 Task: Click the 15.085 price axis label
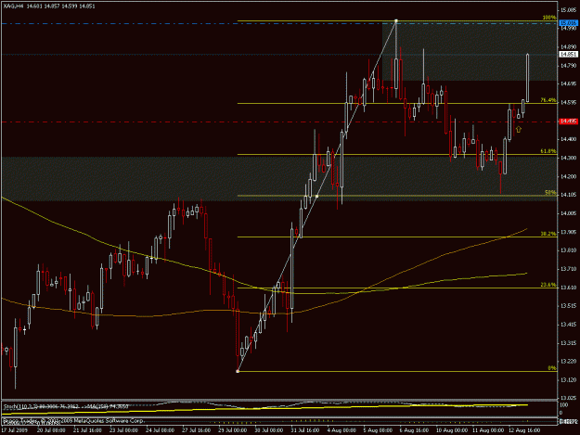tap(569, 10)
